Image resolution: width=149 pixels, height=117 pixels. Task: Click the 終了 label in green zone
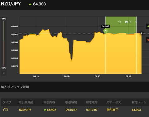(128, 22)
